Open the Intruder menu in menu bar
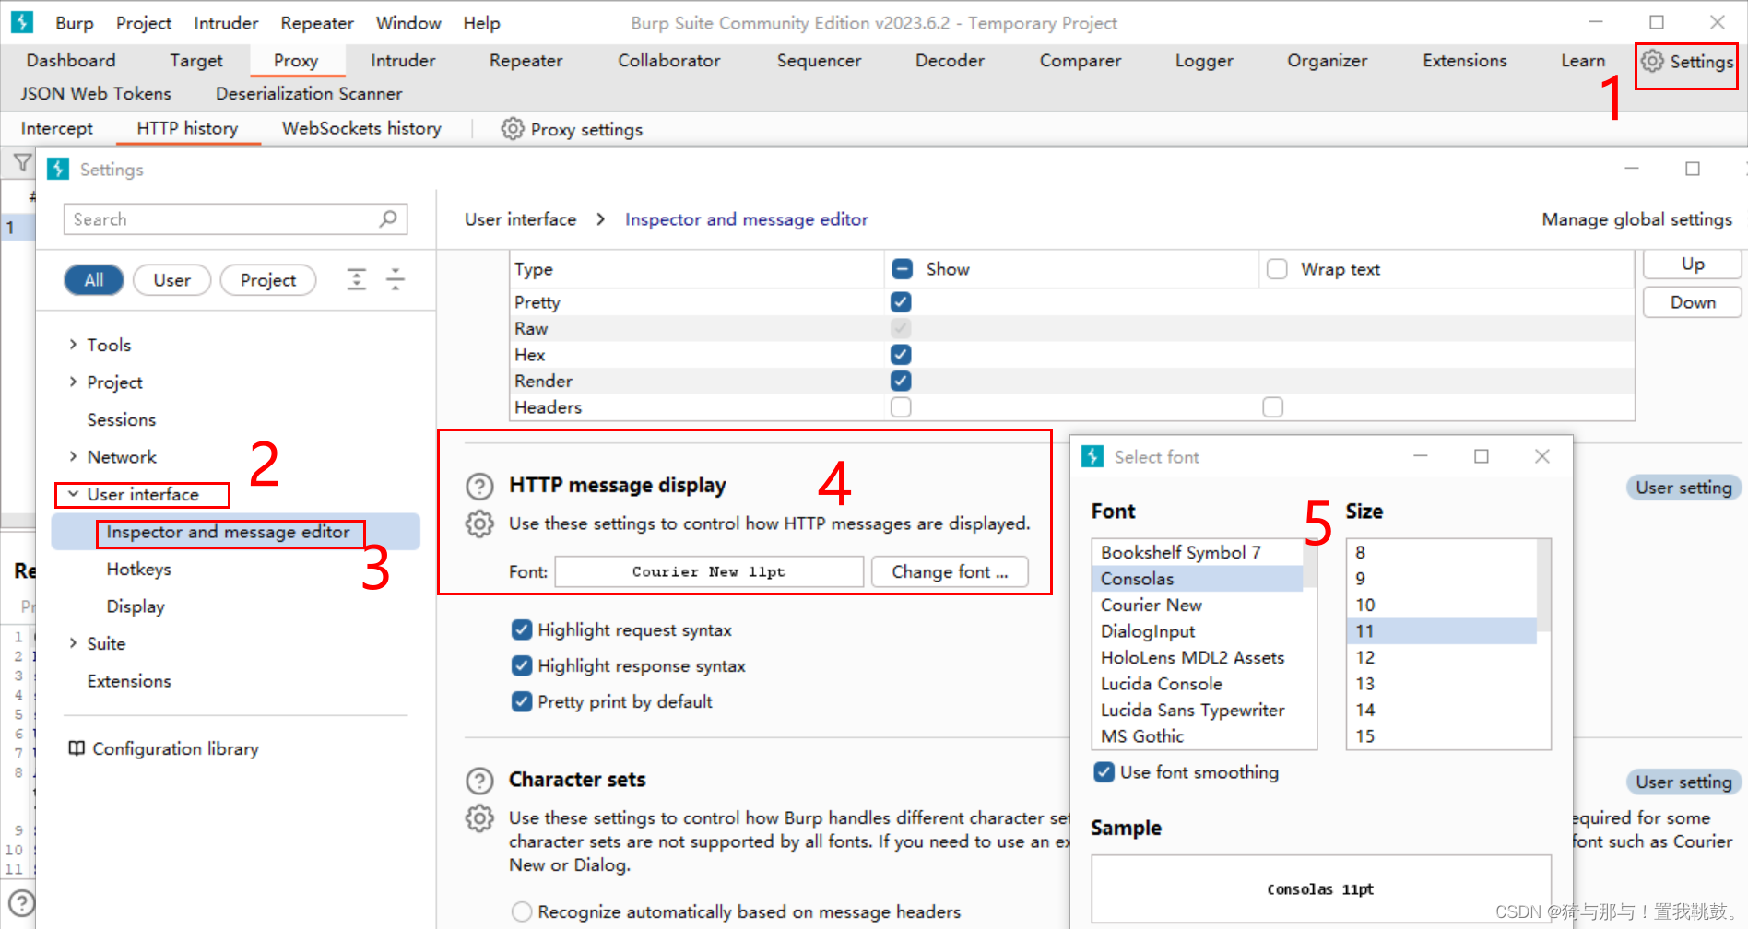Viewport: 1748px width, 929px height. point(226,23)
